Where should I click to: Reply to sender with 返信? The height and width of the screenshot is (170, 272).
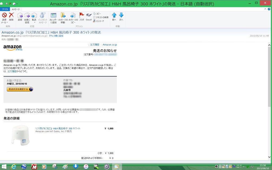point(20,17)
